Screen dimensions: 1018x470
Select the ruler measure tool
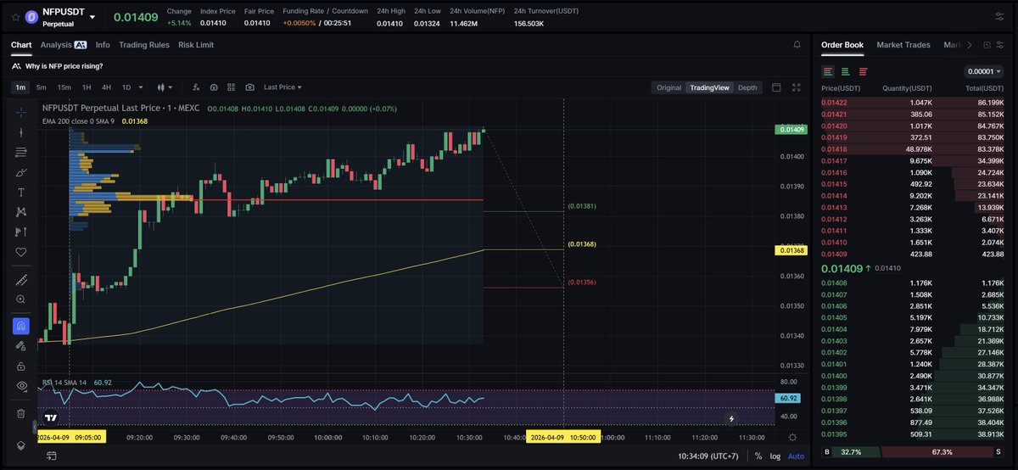[21, 280]
